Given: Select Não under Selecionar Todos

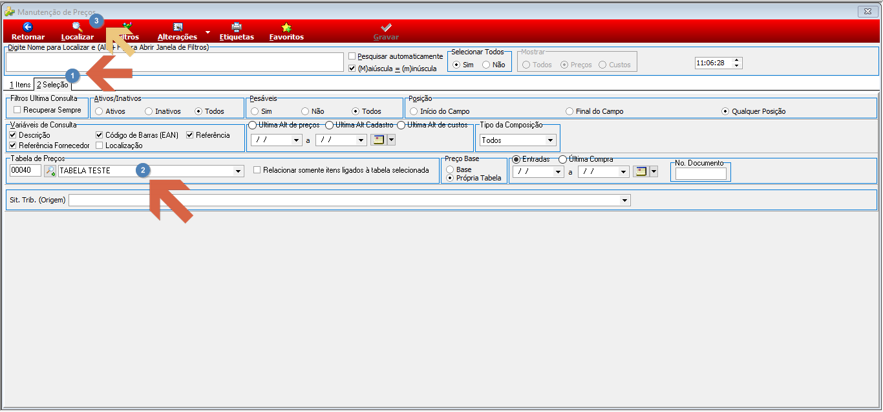Looking at the screenshot, I should [x=486, y=65].
